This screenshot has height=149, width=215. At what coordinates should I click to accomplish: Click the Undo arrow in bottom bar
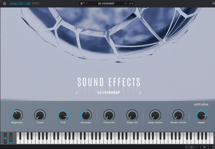tap(187, 147)
